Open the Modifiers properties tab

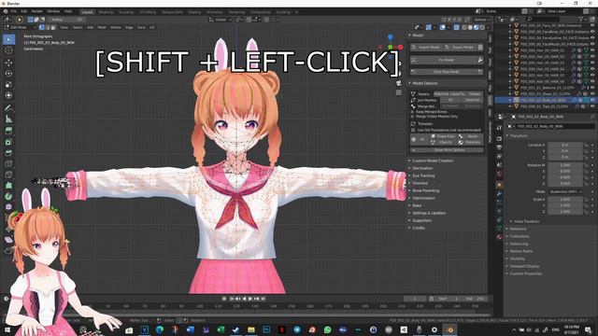499,194
